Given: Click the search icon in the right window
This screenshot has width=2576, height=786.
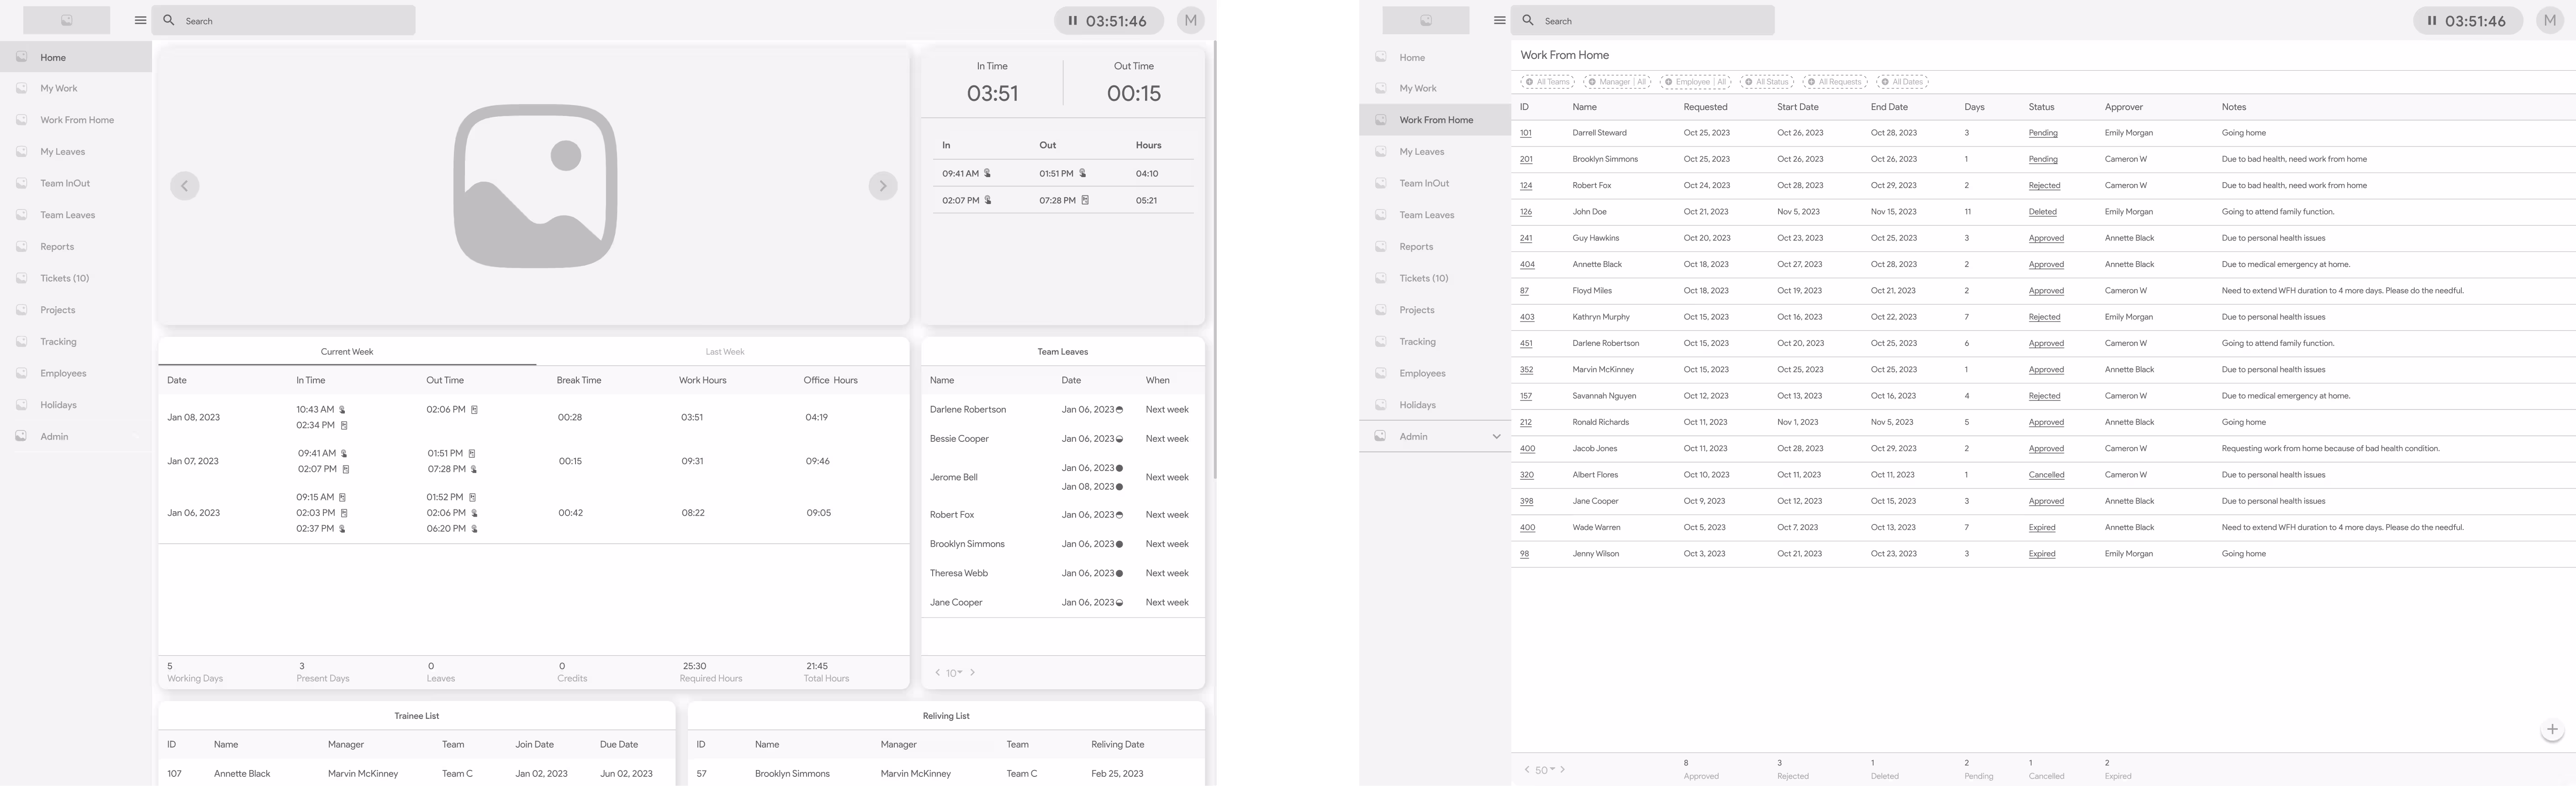Looking at the screenshot, I should point(1528,20).
